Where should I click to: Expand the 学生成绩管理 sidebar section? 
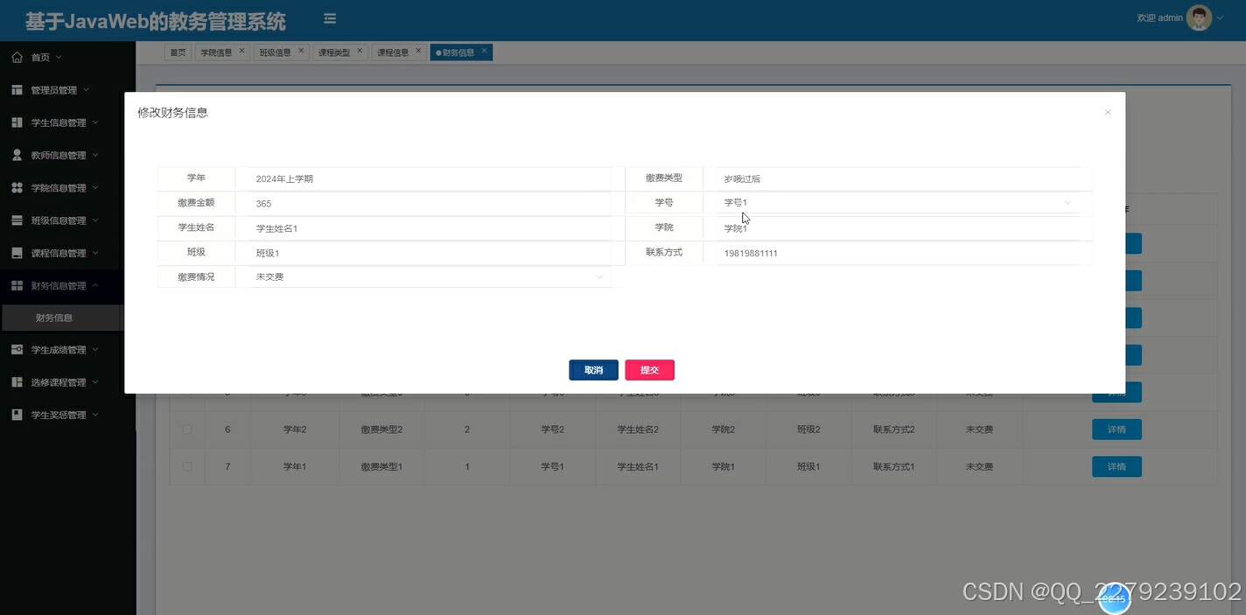[17, 349]
